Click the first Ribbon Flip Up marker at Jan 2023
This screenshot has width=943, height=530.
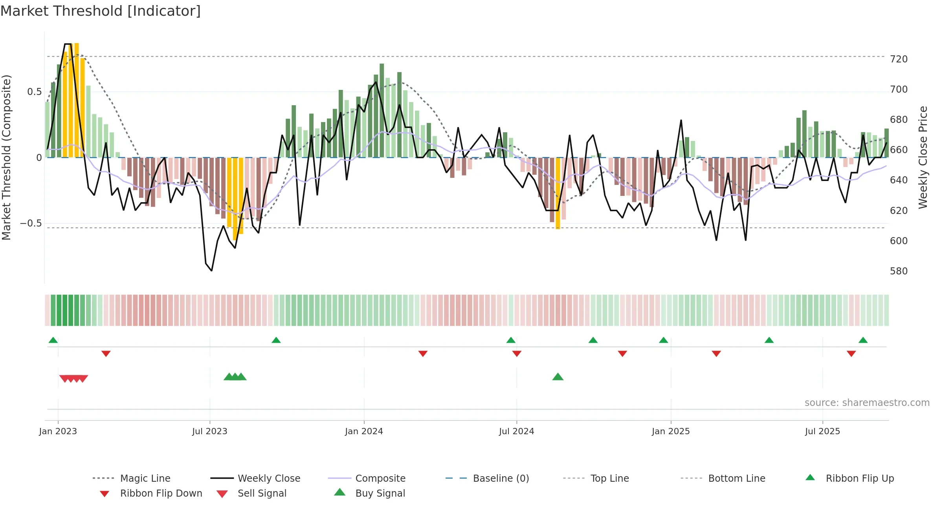point(53,340)
